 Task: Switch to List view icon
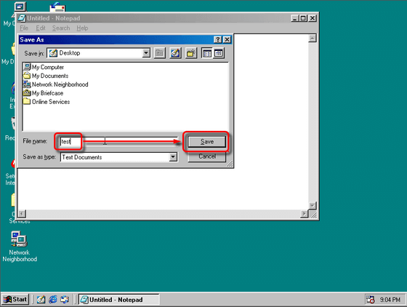point(207,53)
